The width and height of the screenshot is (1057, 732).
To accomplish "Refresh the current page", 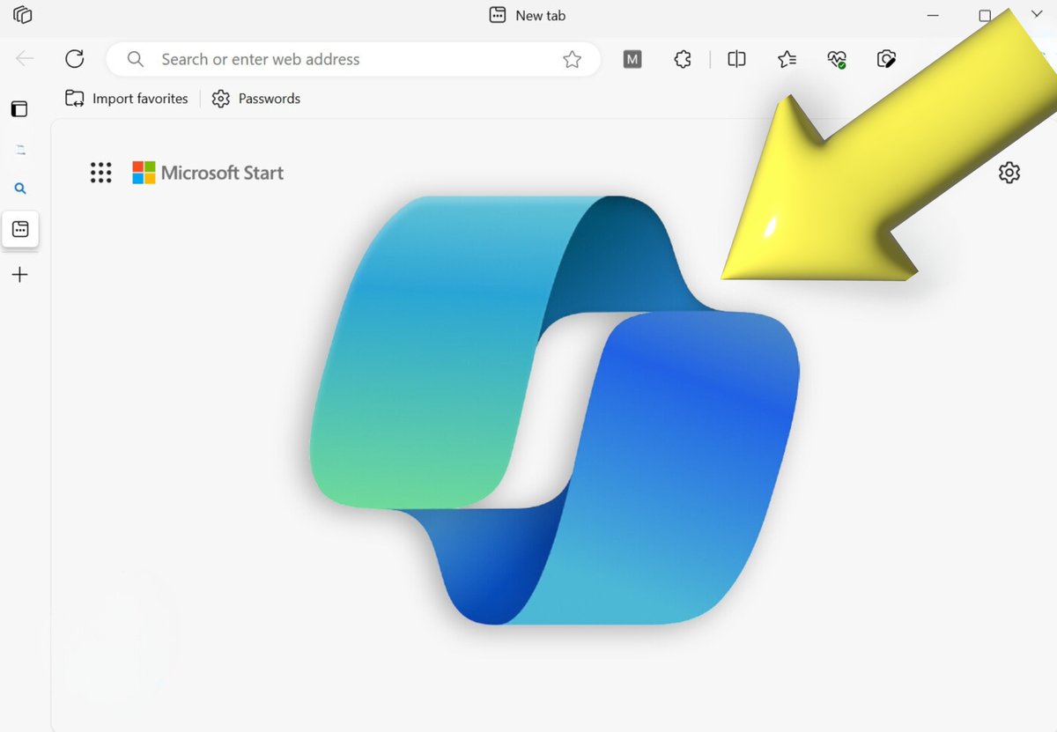I will (75, 59).
